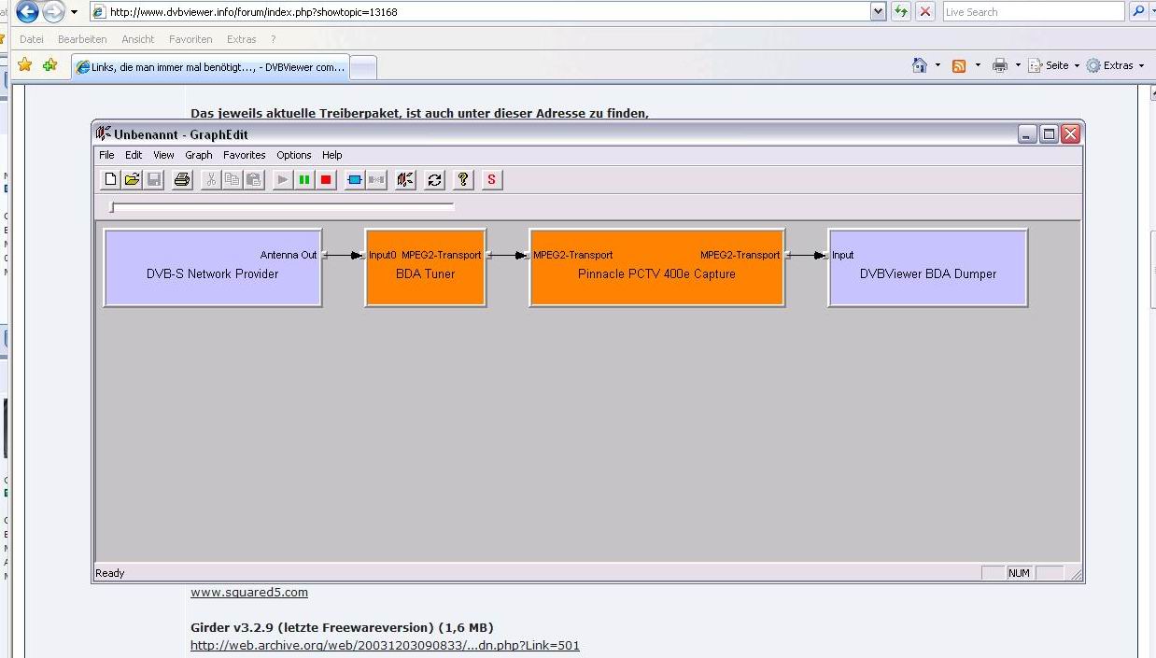This screenshot has height=658, width=1156.
Task: Click the seek slider handle in GraphEdit
Action: (111, 207)
